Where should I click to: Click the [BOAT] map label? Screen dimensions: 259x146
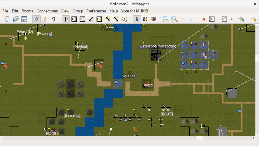pyautogui.click(x=167, y=114)
